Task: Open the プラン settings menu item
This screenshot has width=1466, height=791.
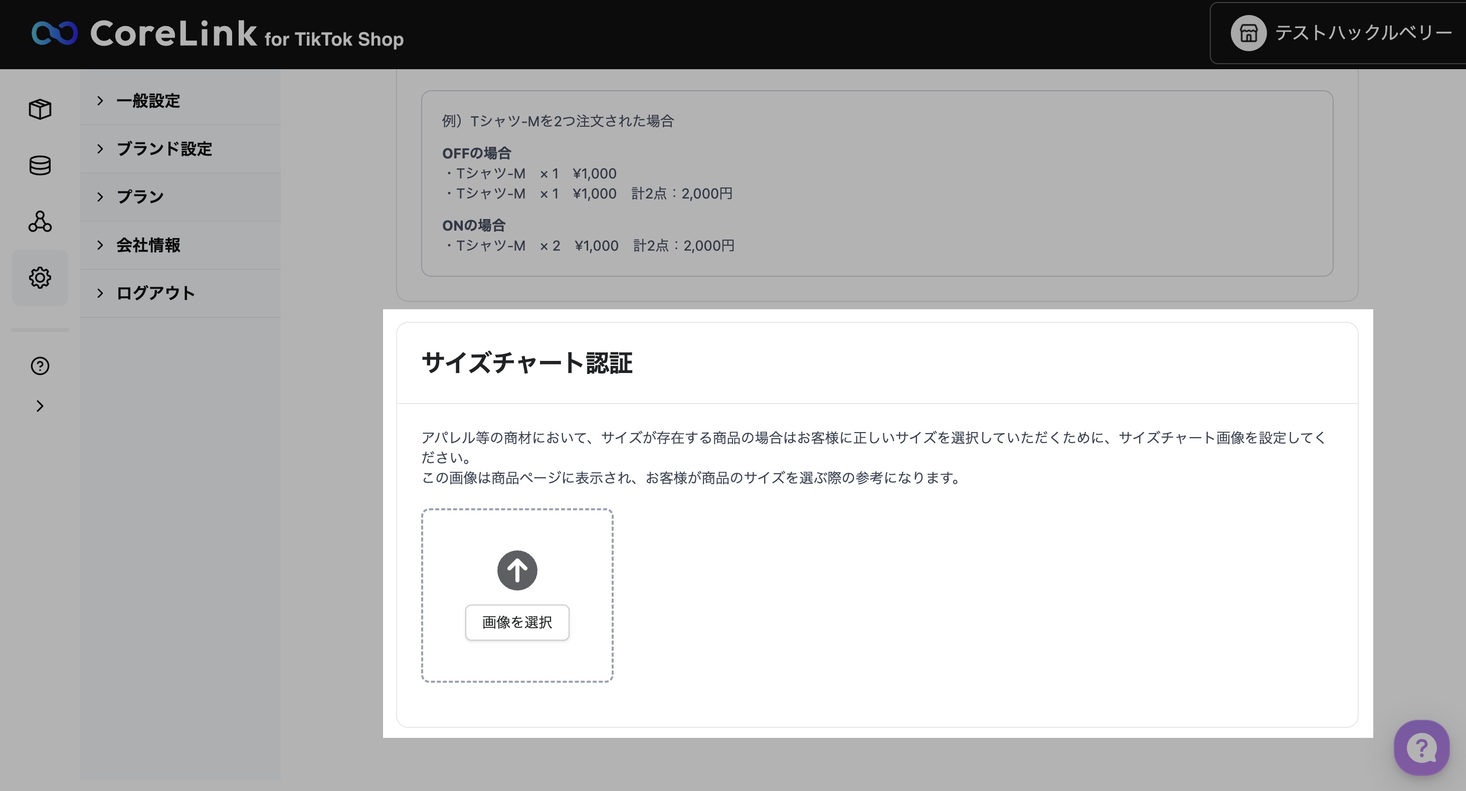Action: (x=140, y=197)
